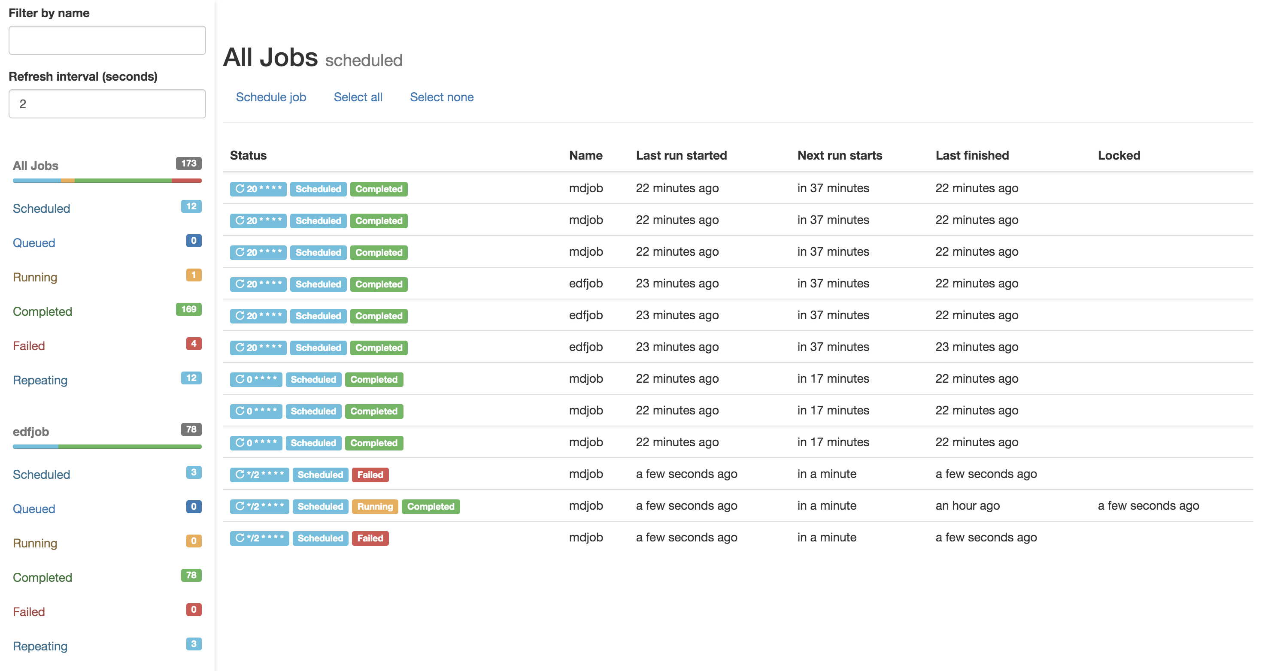
Task: Click the Last finished column header
Action: coord(972,156)
